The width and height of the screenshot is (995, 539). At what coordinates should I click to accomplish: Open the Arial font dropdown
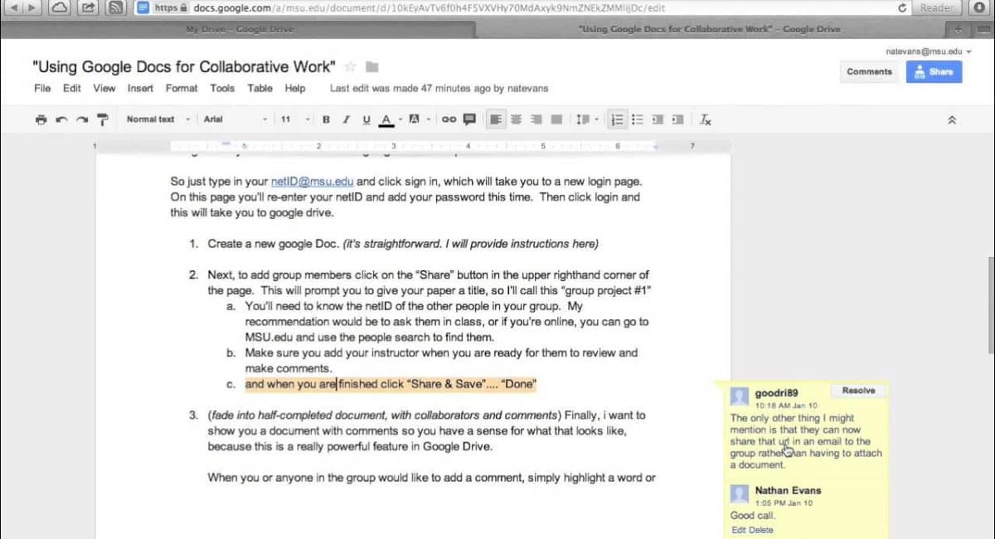(x=235, y=119)
